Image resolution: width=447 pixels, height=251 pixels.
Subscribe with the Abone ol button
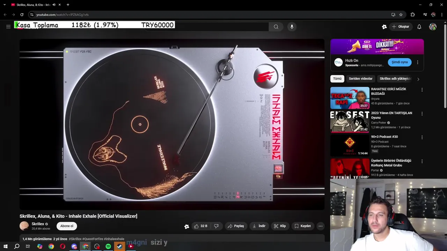(67, 226)
